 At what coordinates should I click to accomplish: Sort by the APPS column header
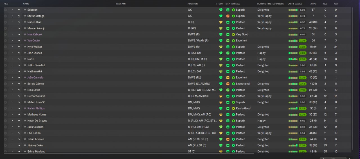point(313,4)
